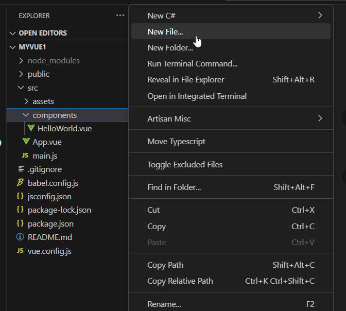Choose New Folder in context menu

170,48
